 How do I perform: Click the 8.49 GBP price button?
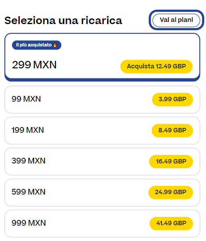point(172,131)
